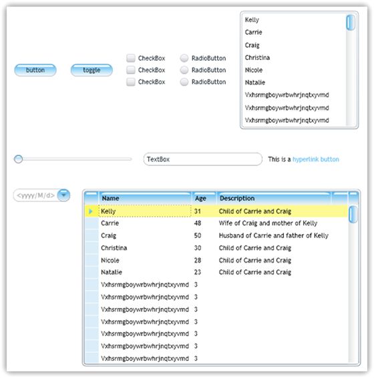Select the Nicole name cell in the grid

pos(145,261)
